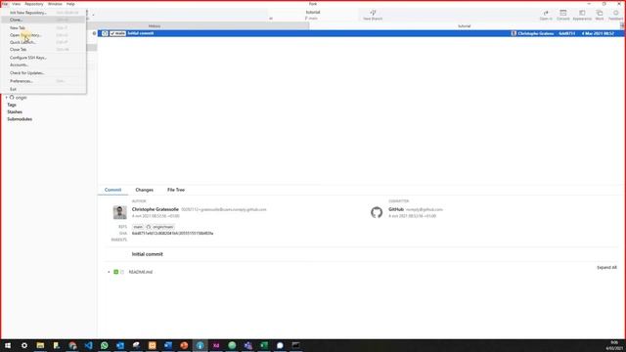This screenshot has width=626, height=352.
Task: Click the origin/main ref badge
Action: (x=159, y=227)
